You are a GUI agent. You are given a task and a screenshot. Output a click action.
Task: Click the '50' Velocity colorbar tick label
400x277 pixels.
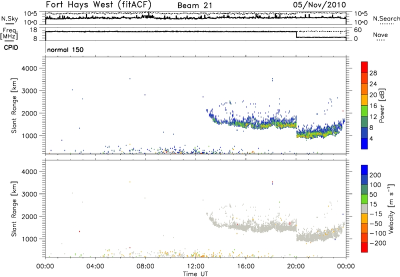point(373,194)
